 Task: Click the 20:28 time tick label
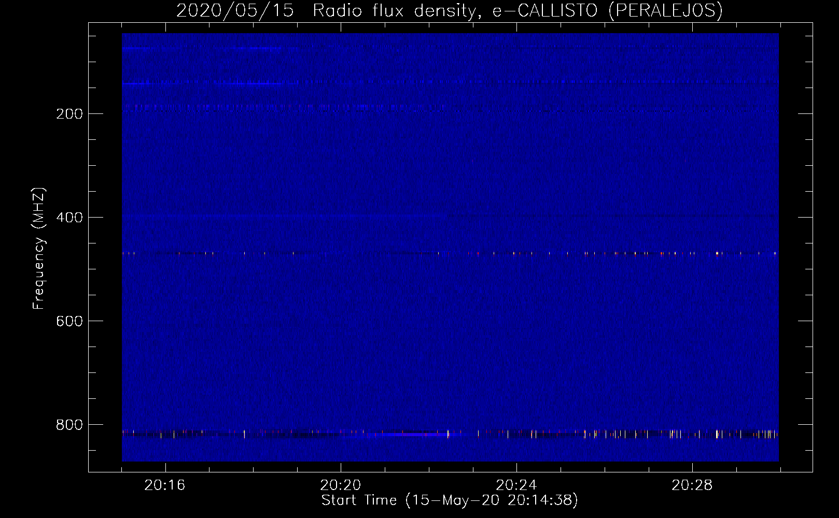pyautogui.click(x=692, y=485)
